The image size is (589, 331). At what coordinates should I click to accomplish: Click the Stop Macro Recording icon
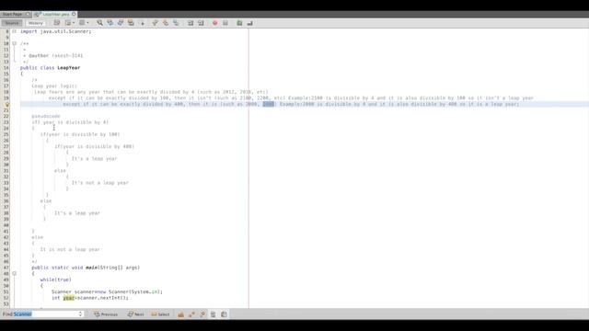click(225, 23)
